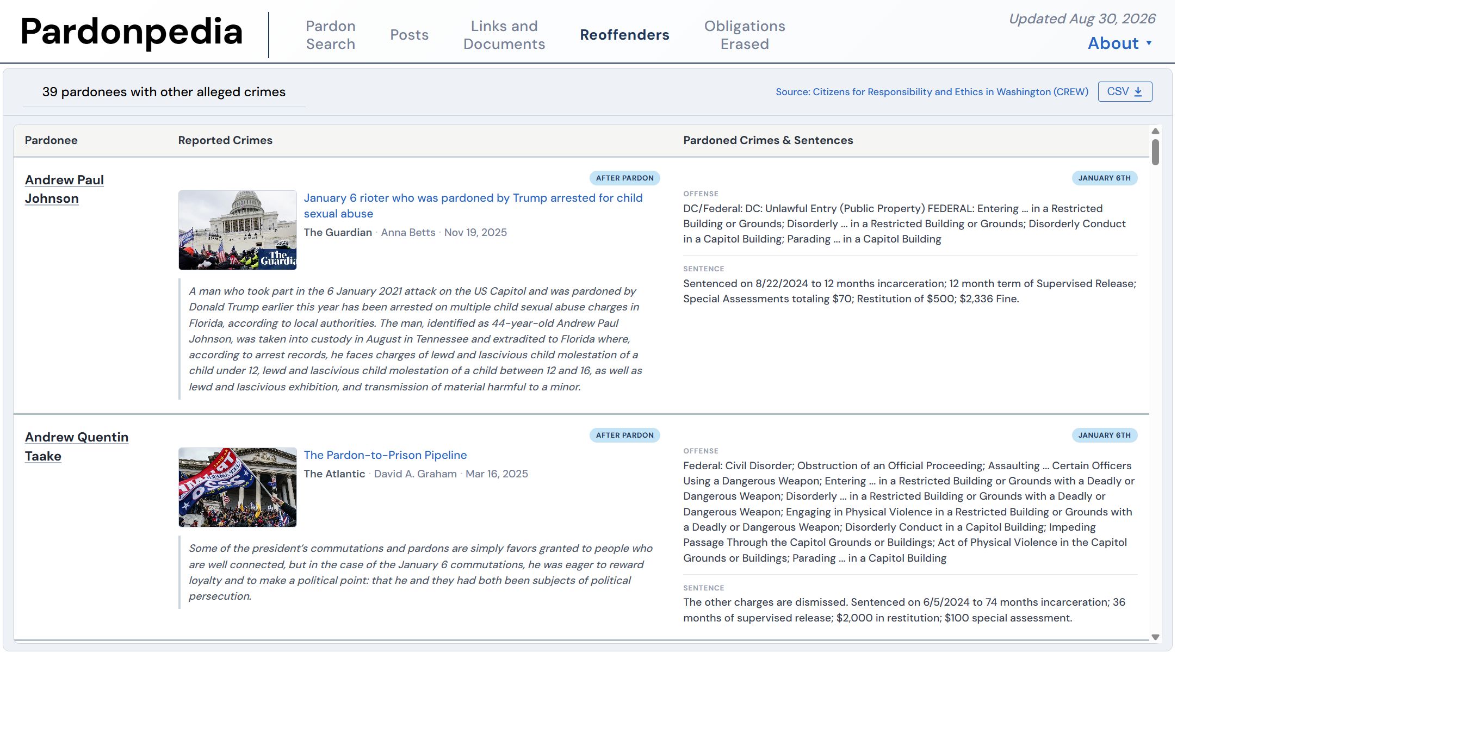Click 'The Atlantic' source name
This screenshot has width=1462, height=740.
334,474
